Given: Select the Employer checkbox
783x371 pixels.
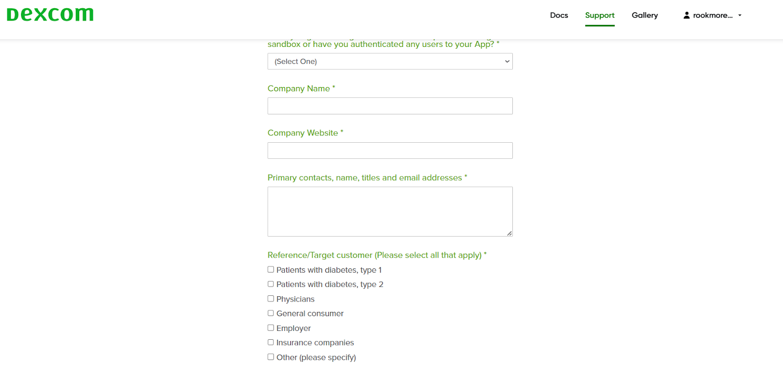Looking at the screenshot, I should tap(271, 328).
